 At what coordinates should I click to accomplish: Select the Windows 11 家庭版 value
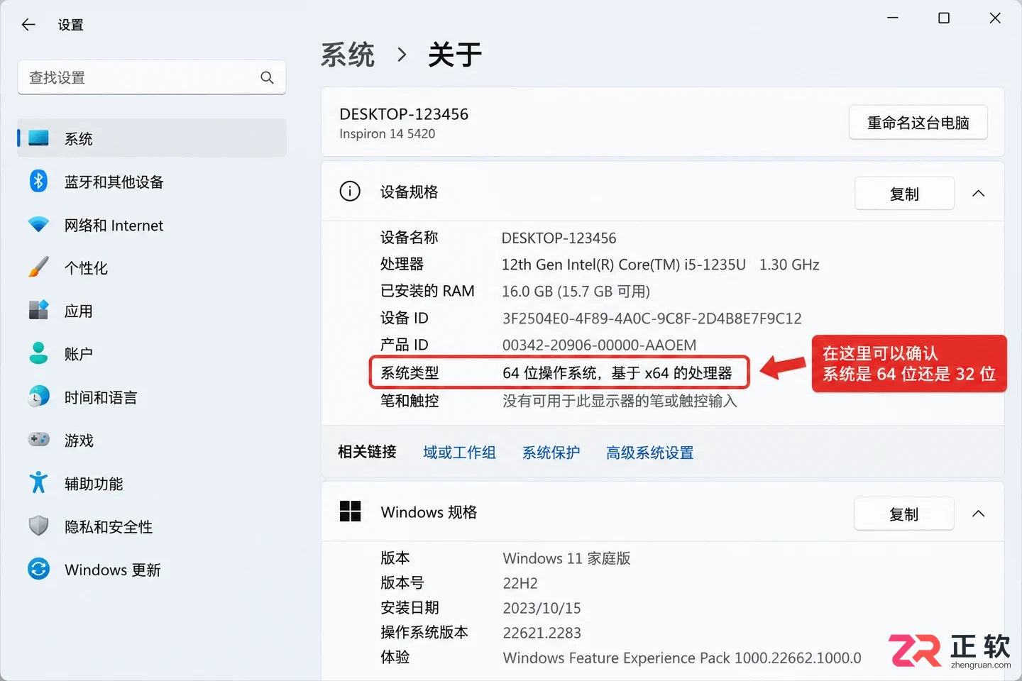point(566,558)
